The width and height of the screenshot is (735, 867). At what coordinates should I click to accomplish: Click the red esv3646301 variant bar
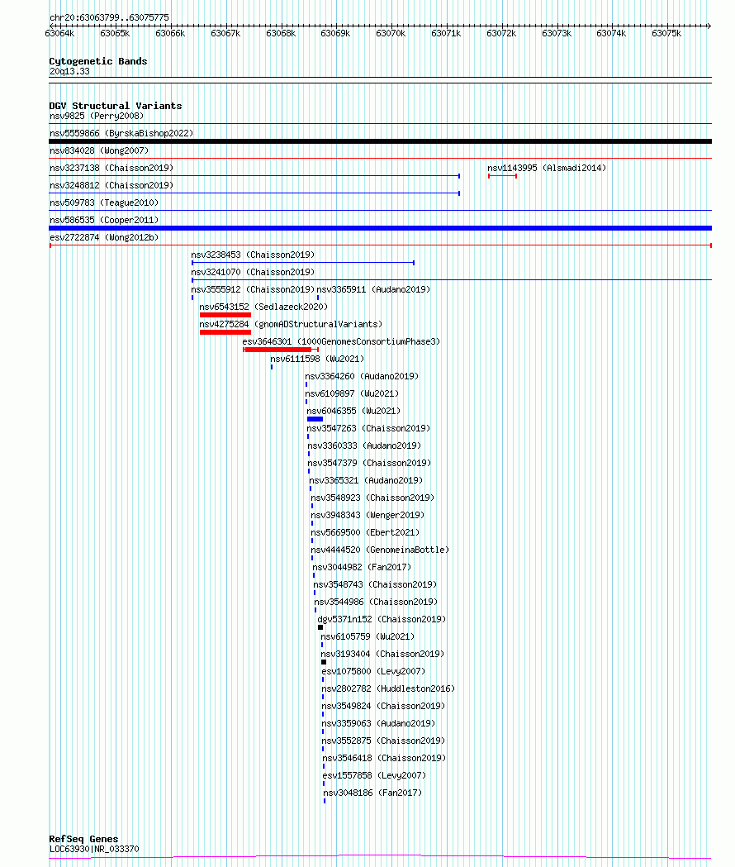(281, 350)
